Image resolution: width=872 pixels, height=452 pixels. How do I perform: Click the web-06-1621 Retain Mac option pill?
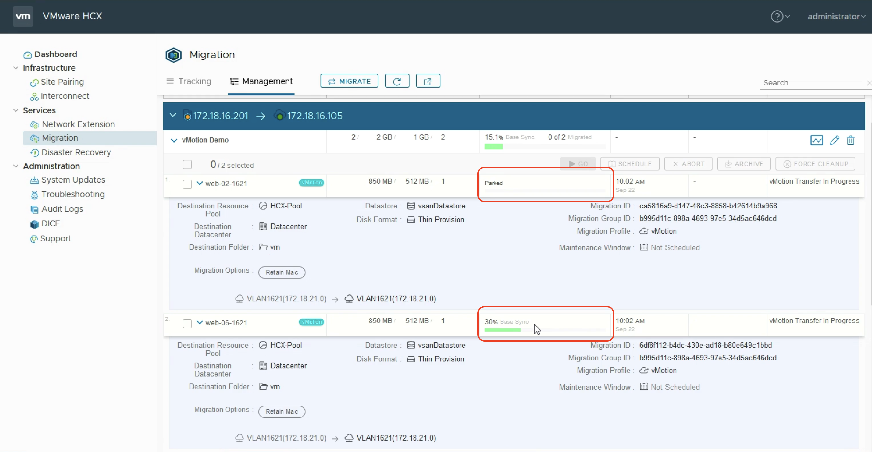282,411
